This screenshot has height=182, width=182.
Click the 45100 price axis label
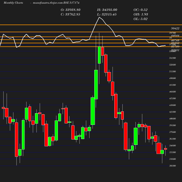coord(173,99)
